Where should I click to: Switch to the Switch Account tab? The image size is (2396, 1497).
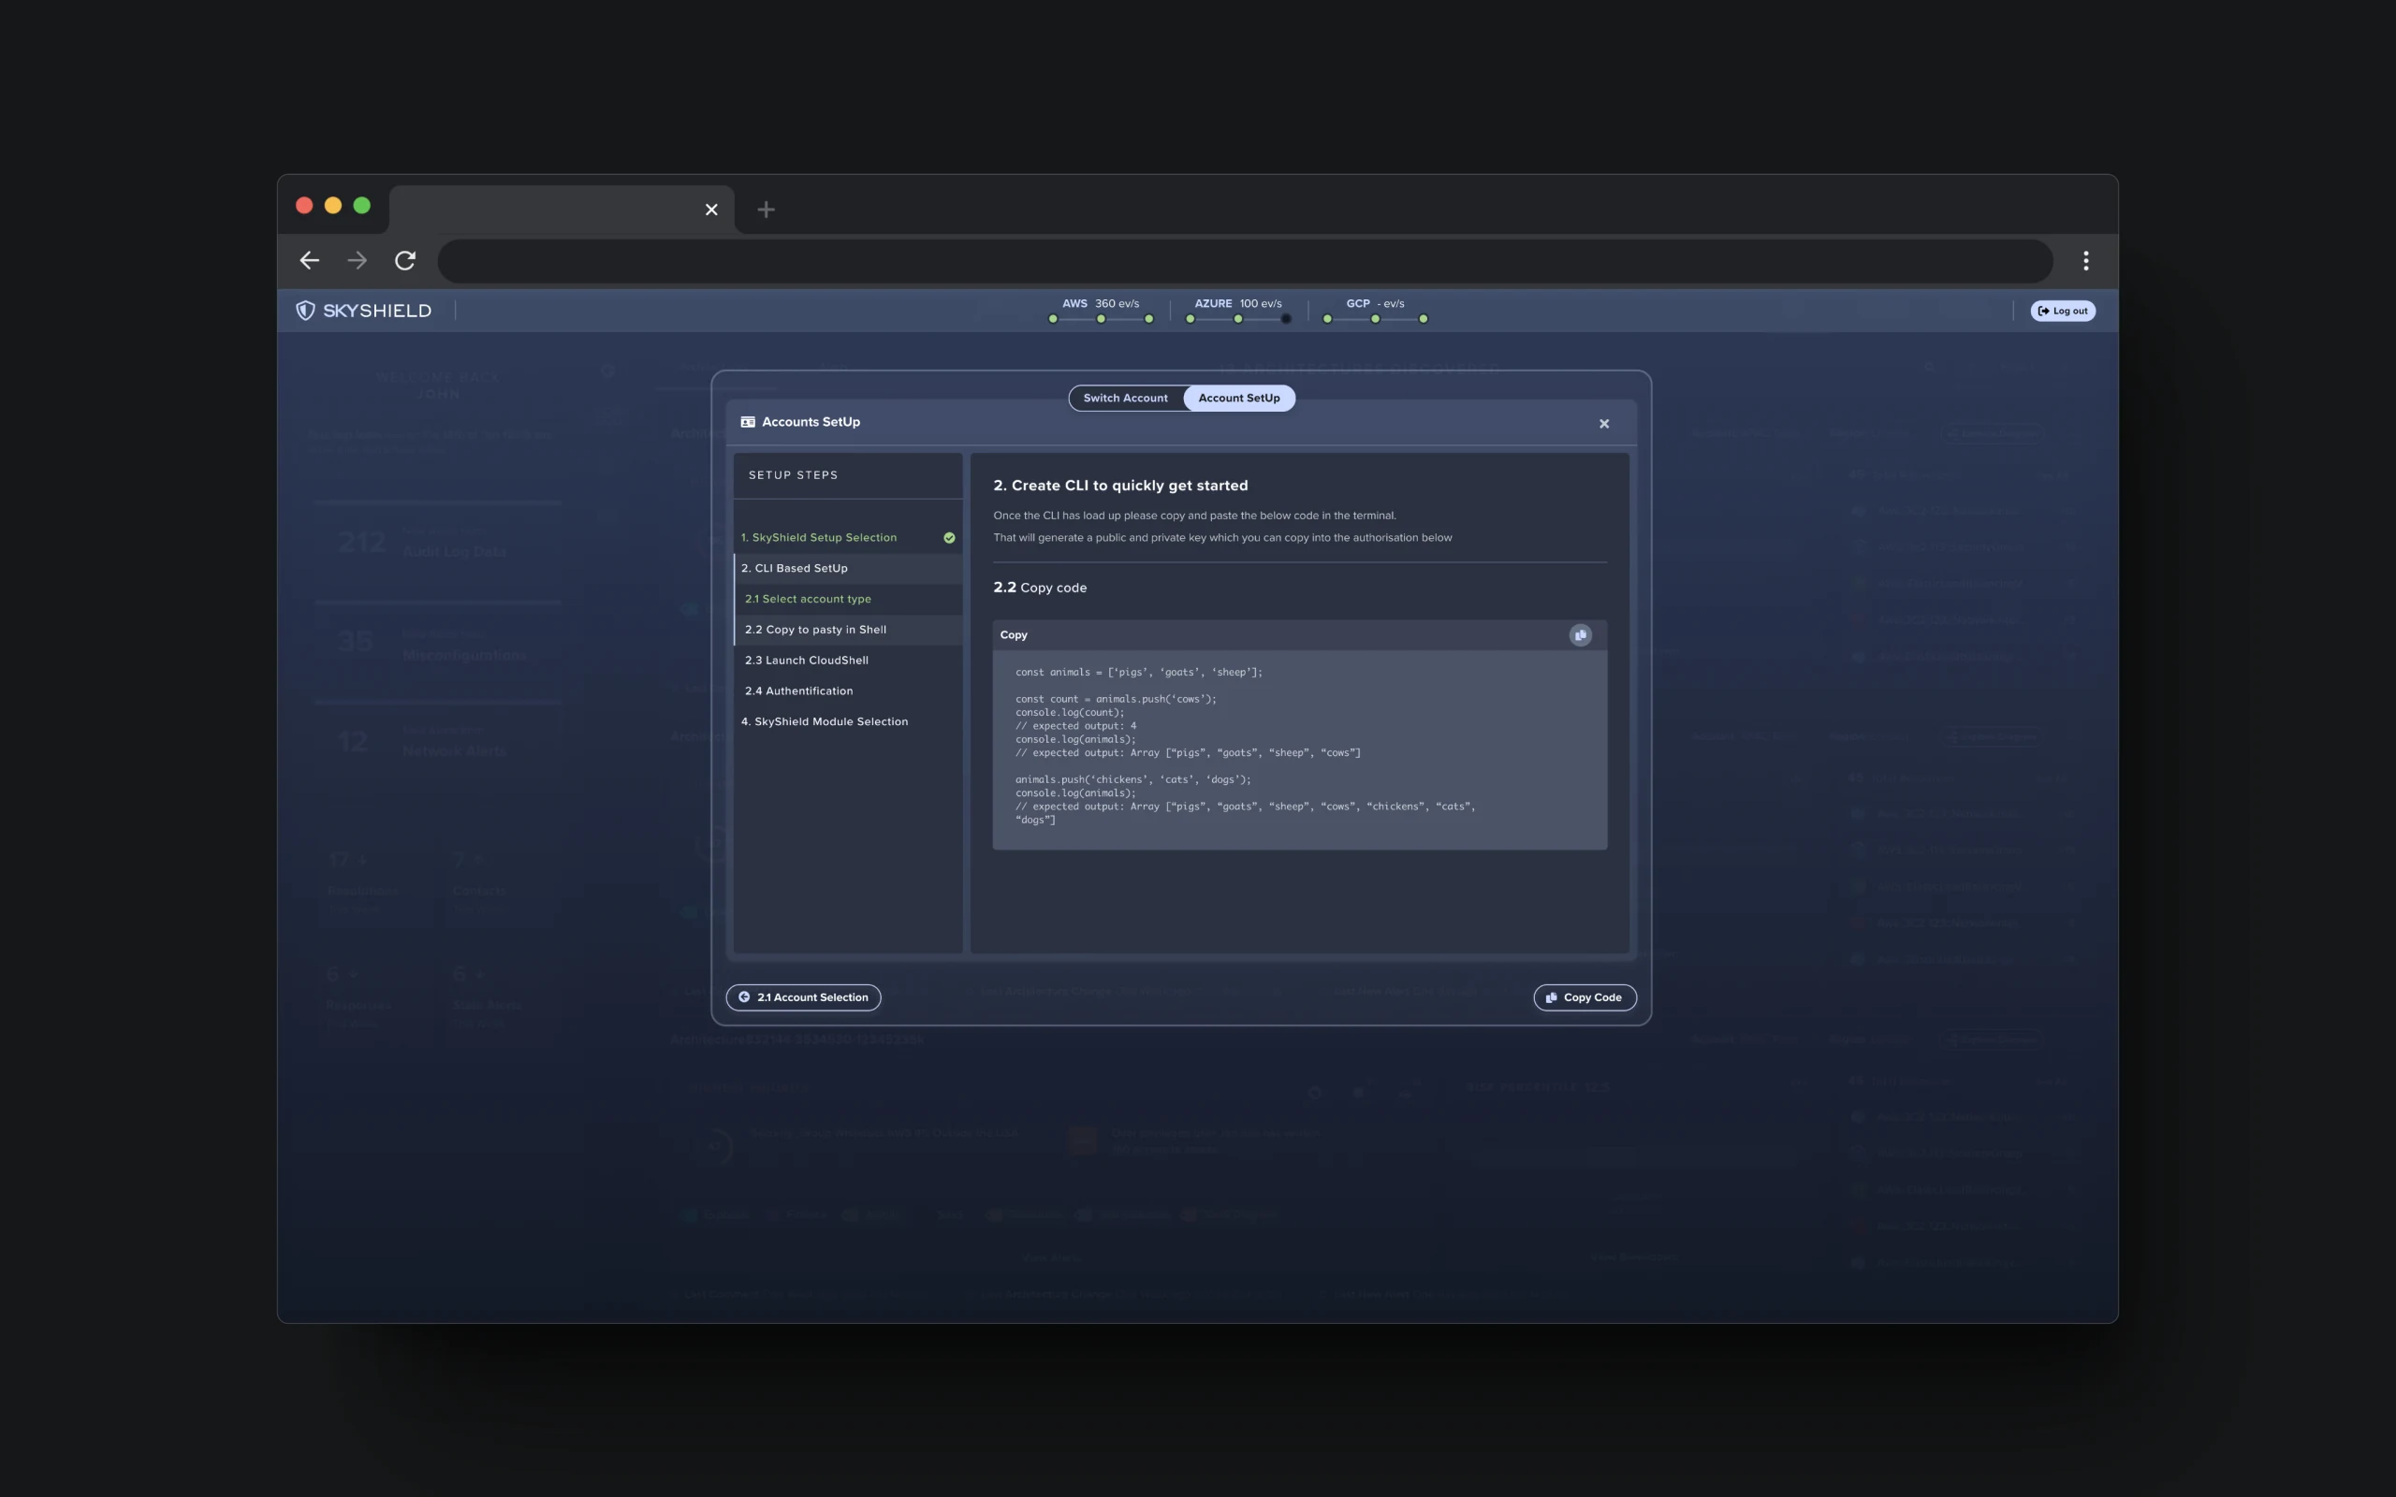click(x=1126, y=398)
